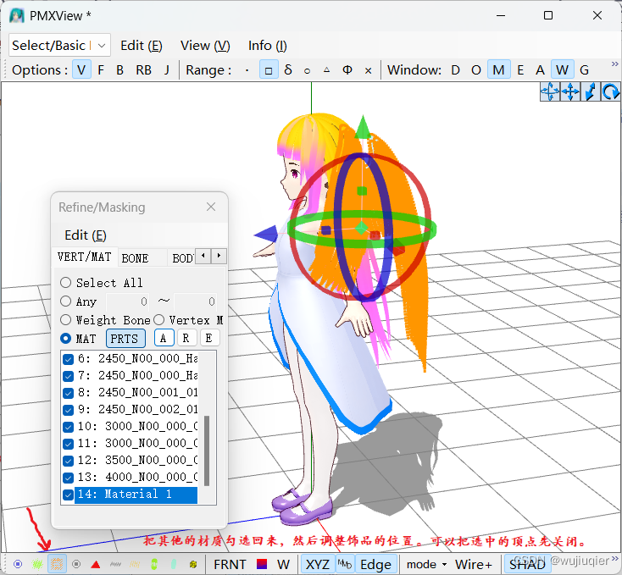Viewport: 622px width, 575px height.
Task: Click the right tab scroll arrow in Refine/Masking
Action: point(219,256)
